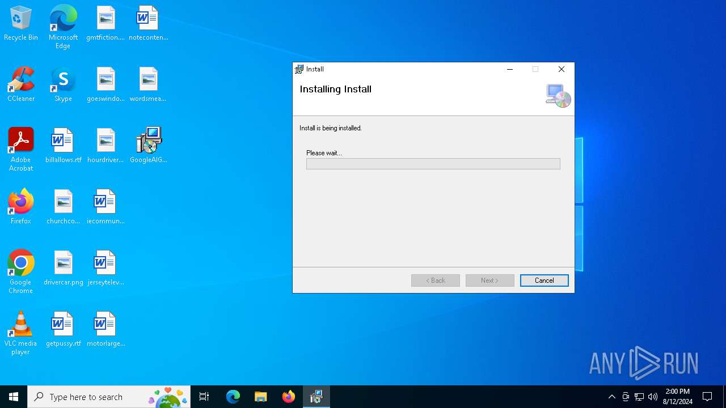Select the motorlarge Word document icon
This screenshot has width=726, height=408.
coord(105,330)
